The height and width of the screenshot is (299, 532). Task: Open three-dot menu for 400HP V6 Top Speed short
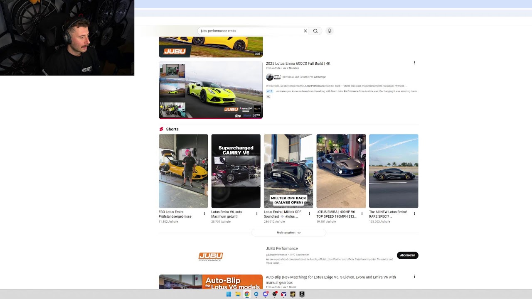[362, 213]
